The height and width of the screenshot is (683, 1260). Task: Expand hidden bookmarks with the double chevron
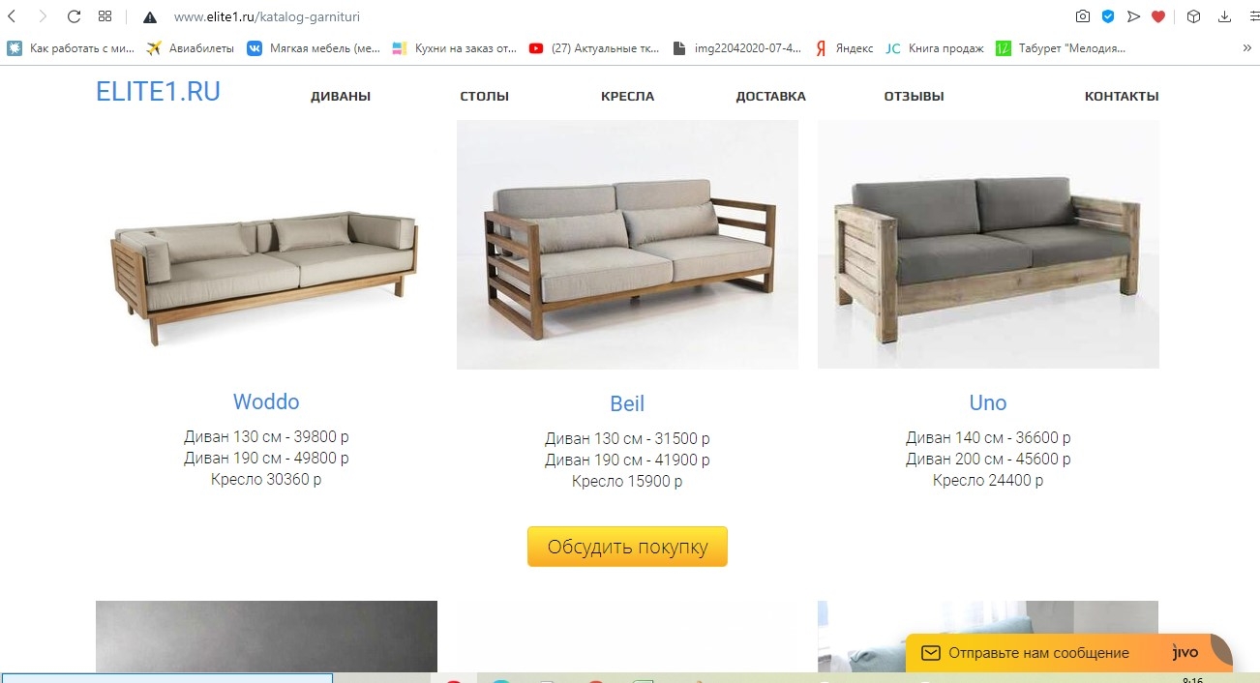click(1246, 47)
